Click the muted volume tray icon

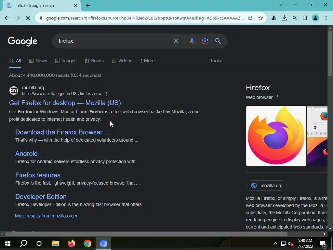point(291,243)
